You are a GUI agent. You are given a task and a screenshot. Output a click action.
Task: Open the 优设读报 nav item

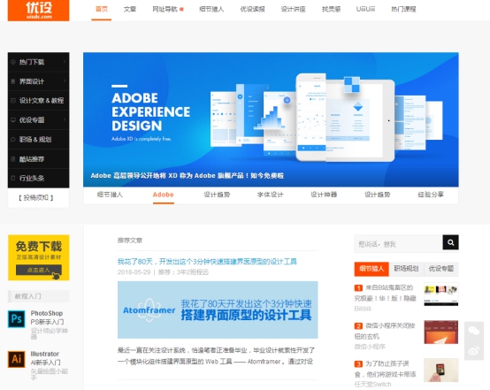(x=252, y=10)
